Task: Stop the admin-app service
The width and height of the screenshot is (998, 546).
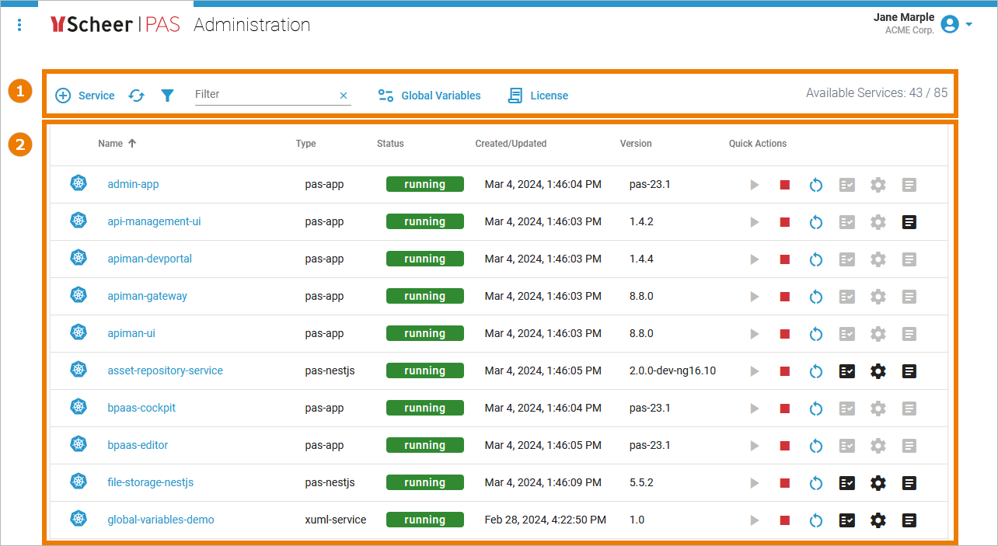Action: [x=784, y=184]
